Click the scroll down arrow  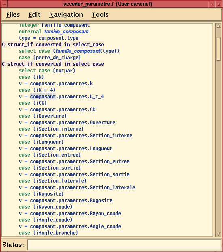[x=219, y=234]
